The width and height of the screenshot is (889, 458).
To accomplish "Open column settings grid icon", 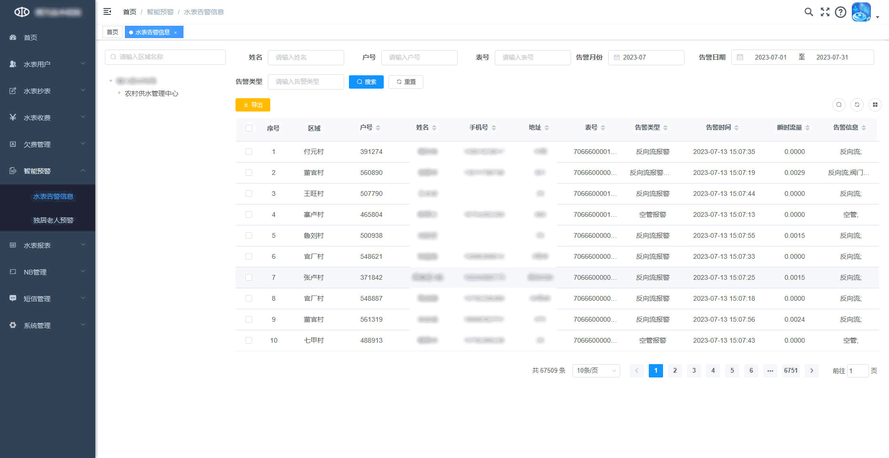I will coord(875,105).
